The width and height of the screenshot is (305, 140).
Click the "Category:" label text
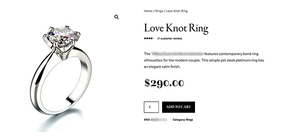[x=179, y=120]
